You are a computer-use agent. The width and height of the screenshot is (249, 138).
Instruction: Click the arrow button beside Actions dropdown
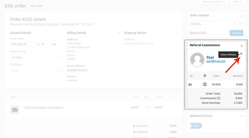pyautogui.click(x=240, y=24)
